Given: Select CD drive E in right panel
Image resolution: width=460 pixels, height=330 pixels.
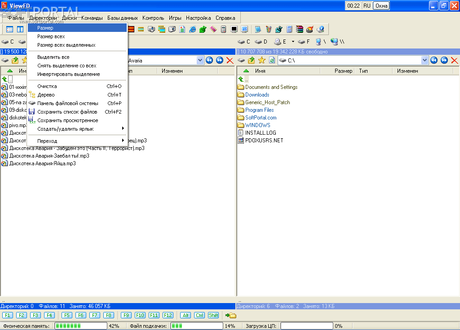Looking at the screenshot, I should click(x=280, y=42).
